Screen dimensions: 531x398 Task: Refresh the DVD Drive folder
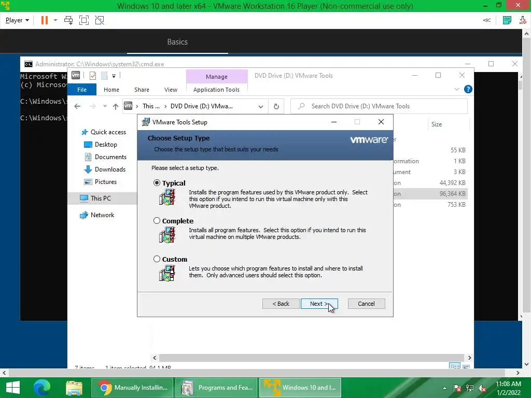(x=276, y=106)
